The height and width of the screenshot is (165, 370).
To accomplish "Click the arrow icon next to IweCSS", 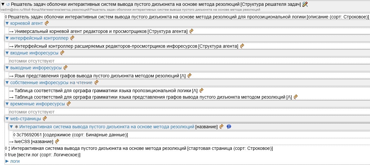I will [57, 141].
